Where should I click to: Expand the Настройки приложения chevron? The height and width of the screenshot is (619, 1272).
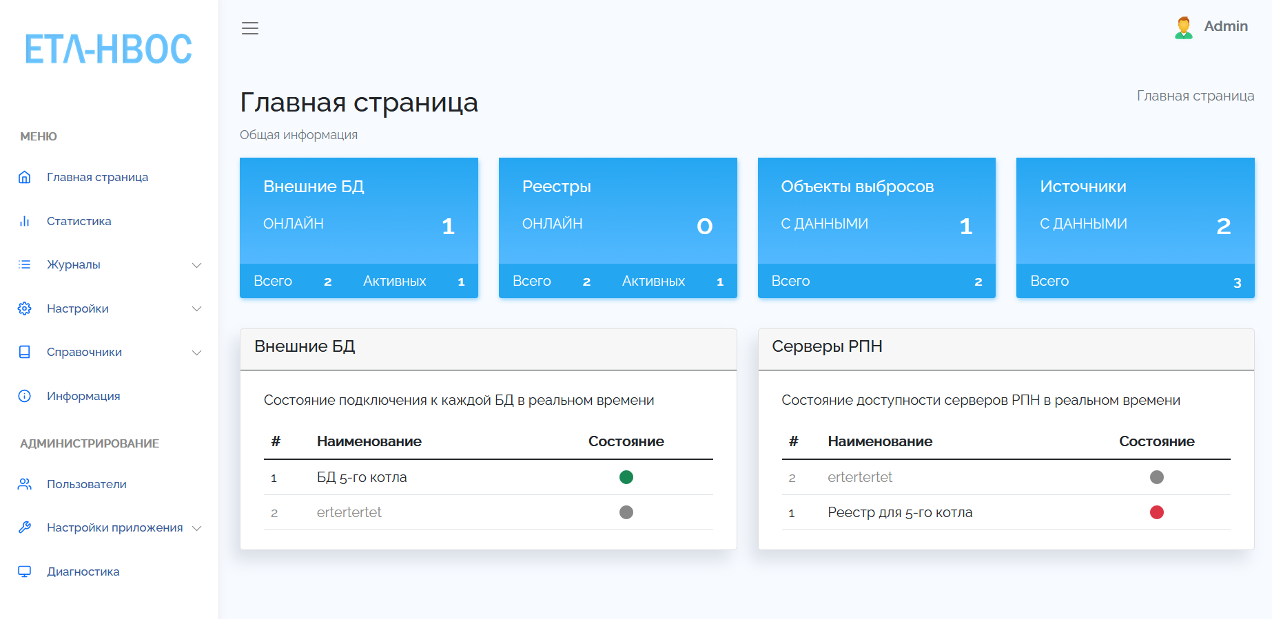click(196, 528)
